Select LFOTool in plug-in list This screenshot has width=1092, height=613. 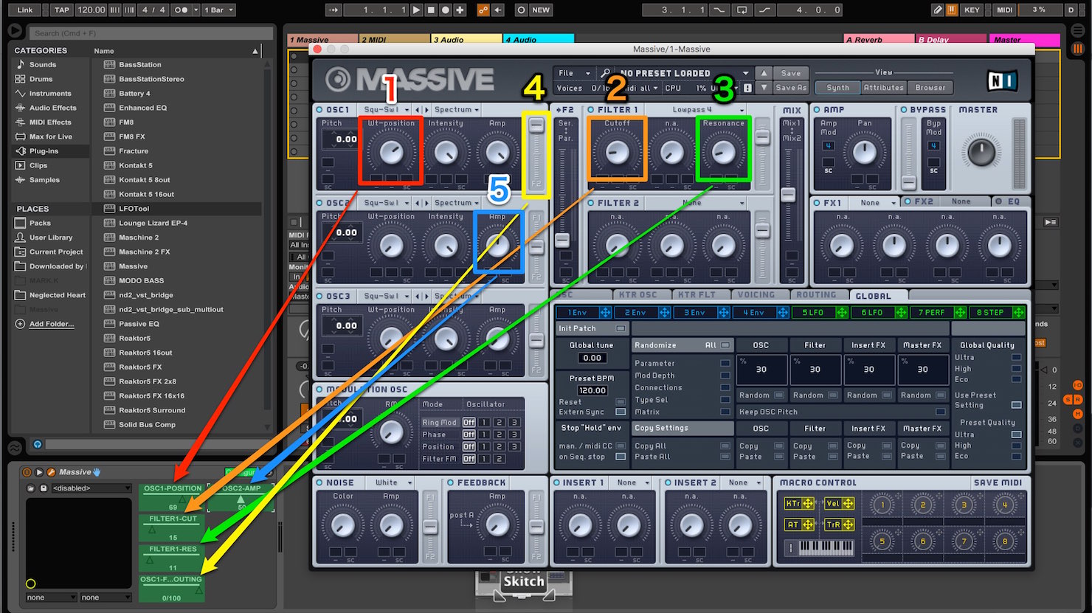point(134,209)
